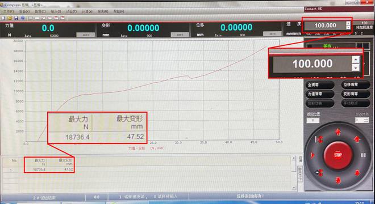Click the results table scrollbar down arrow
375x204 pixels.
pos(294,188)
